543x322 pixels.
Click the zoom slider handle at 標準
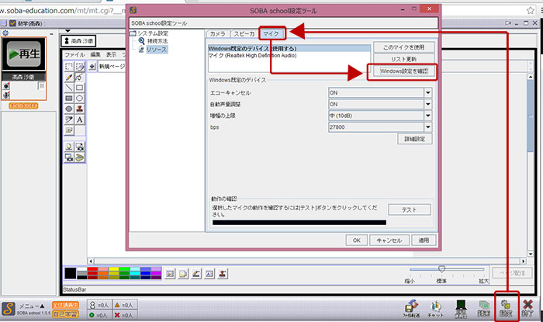[x=441, y=268]
